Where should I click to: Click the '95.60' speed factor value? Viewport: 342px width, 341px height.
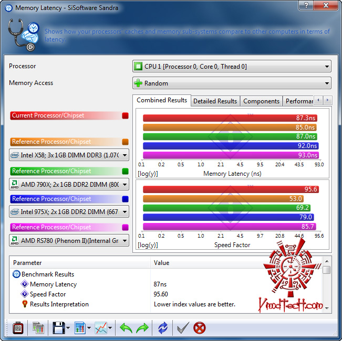pyautogui.click(x=161, y=294)
